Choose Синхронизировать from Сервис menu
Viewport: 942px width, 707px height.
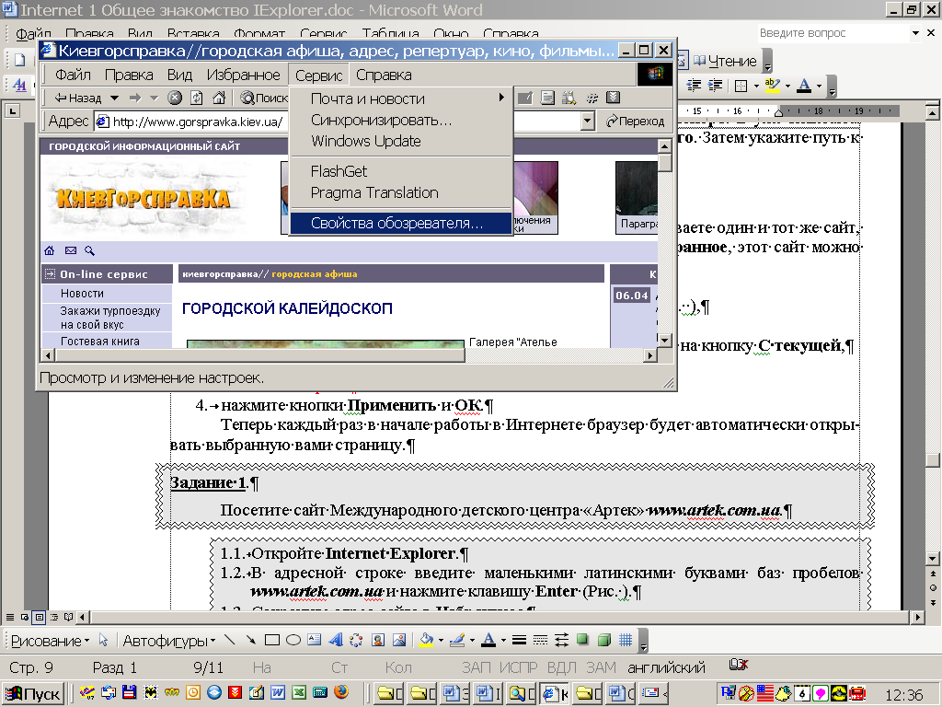click(x=401, y=120)
